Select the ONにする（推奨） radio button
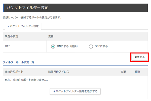The width and height of the screenshot is (151, 101). [53, 46]
